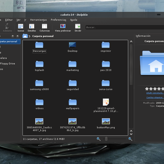Select Carpeta personal in places panel

click(x=10, y=41)
